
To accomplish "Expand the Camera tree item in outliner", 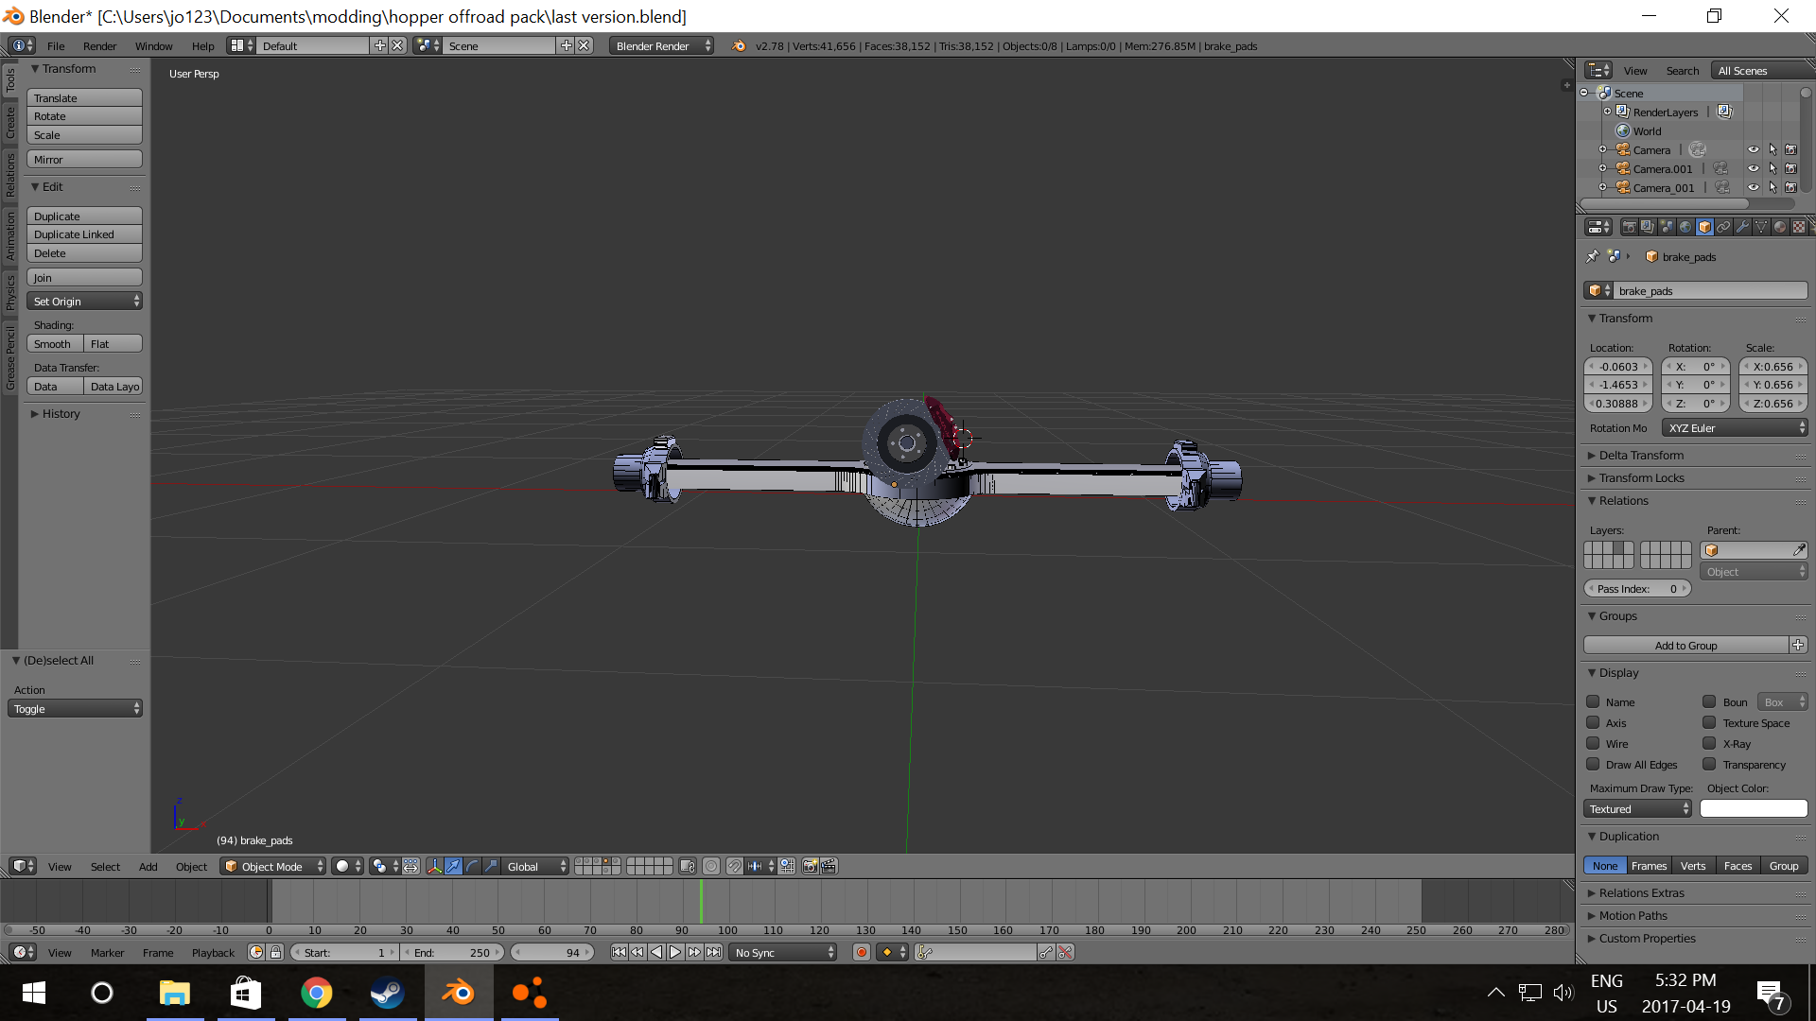I will coord(1603,149).
